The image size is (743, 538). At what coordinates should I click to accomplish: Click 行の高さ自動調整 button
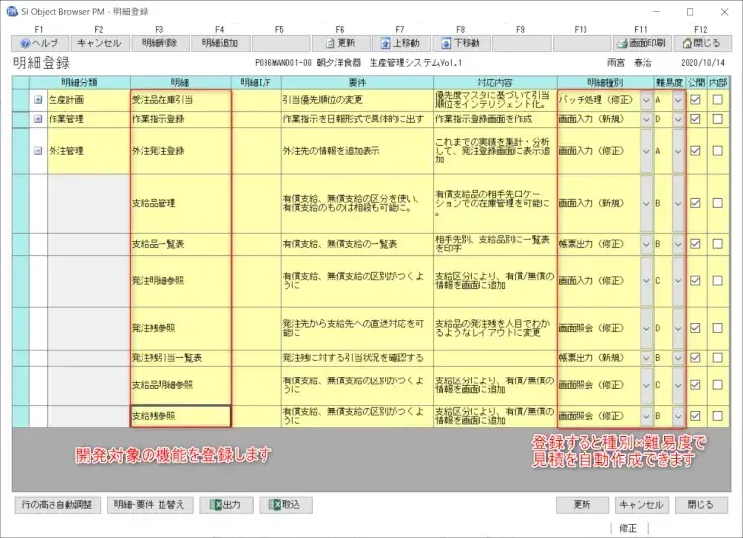point(56,505)
